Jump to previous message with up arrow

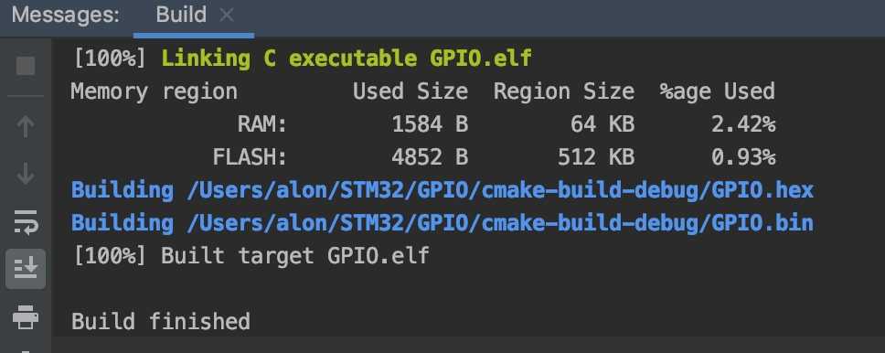(x=26, y=127)
